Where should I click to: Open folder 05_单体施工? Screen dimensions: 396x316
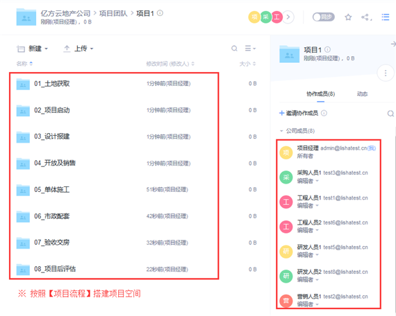coord(52,189)
